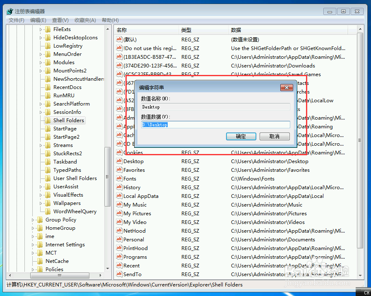Click the string icon beside History value
The image size is (371, 296).
pyautogui.click(x=119, y=187)
